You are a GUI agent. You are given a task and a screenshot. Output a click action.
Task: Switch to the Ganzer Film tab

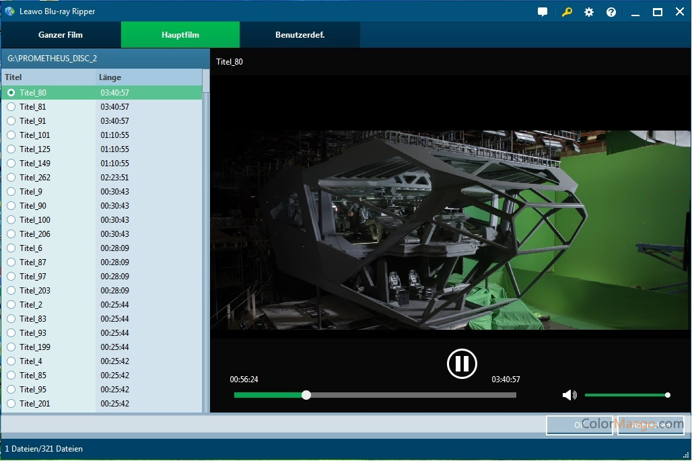click(x=61, y=35)
